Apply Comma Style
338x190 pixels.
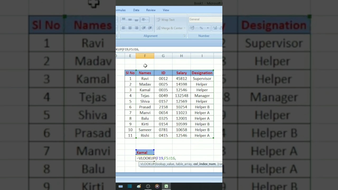tap(208, 28)
